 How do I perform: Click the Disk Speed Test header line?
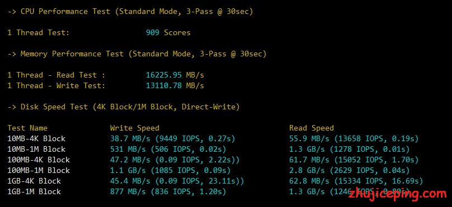tap(124, 107)
